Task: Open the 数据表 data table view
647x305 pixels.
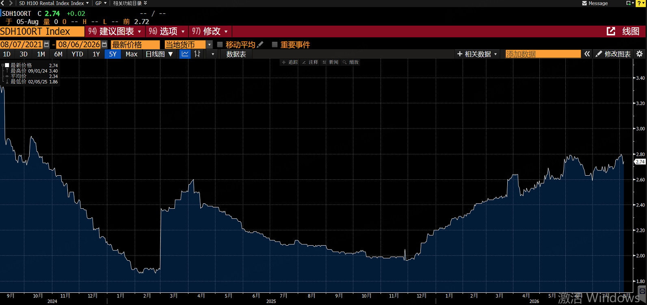Action: point(236,54)
